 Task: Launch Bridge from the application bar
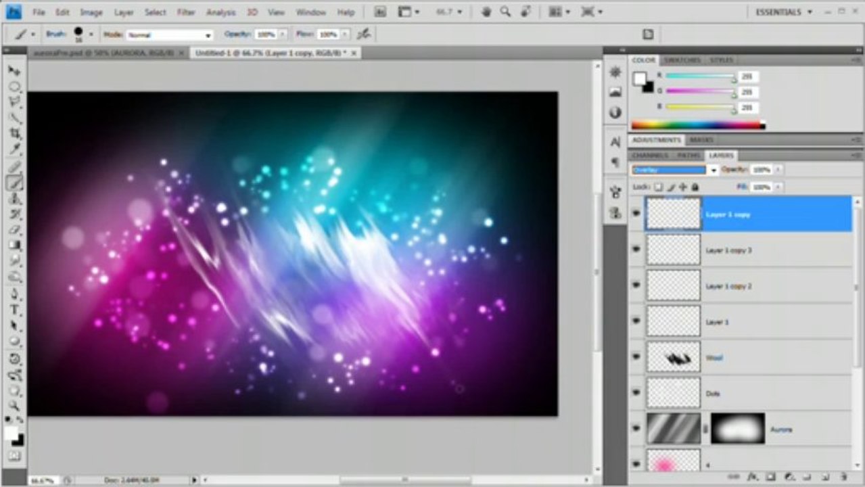coord(380,12)
